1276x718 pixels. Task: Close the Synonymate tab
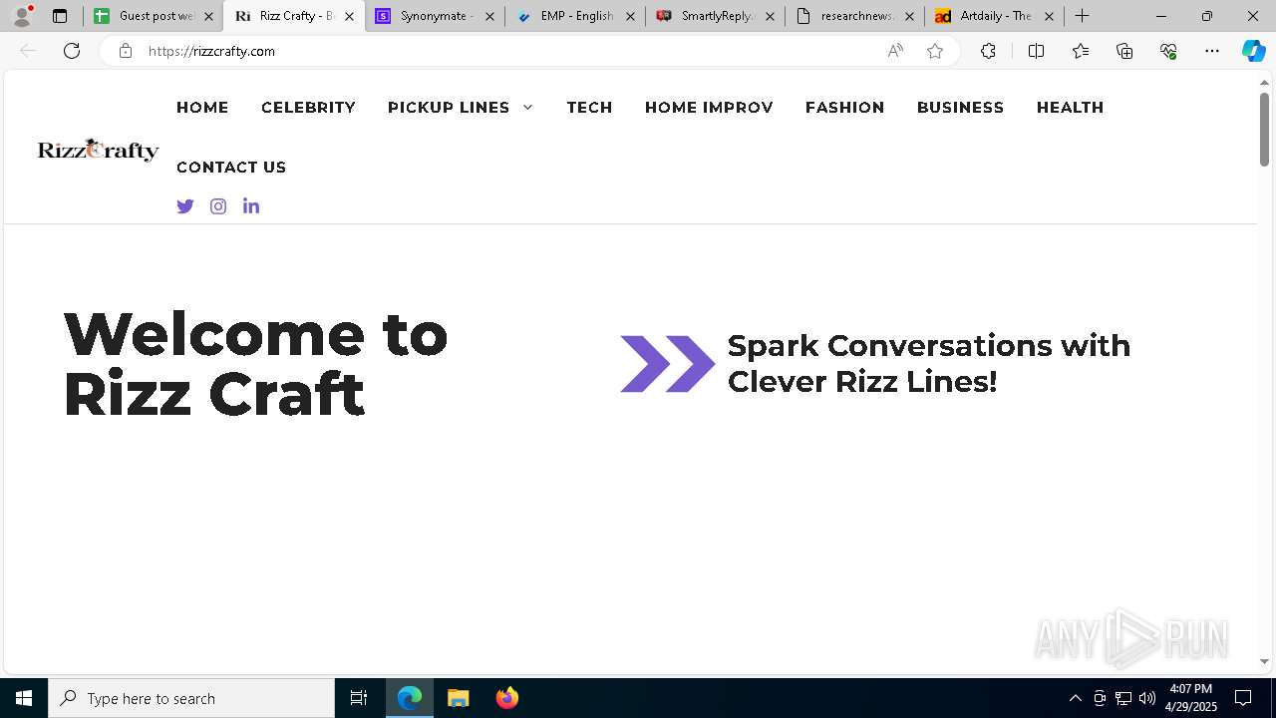tap(489, 16)
